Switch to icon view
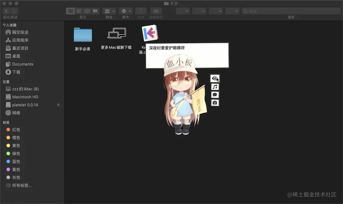 (x=70, y=11)
